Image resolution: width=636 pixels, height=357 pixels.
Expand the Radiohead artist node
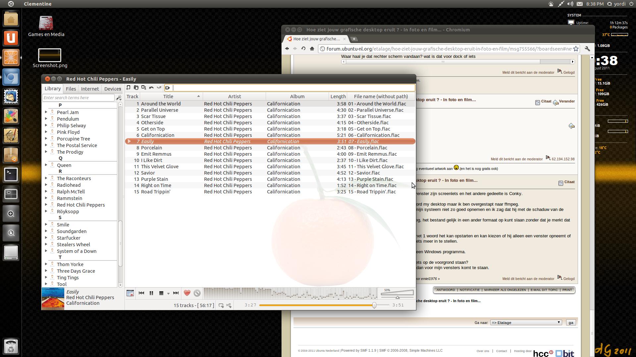click(46, 185)
